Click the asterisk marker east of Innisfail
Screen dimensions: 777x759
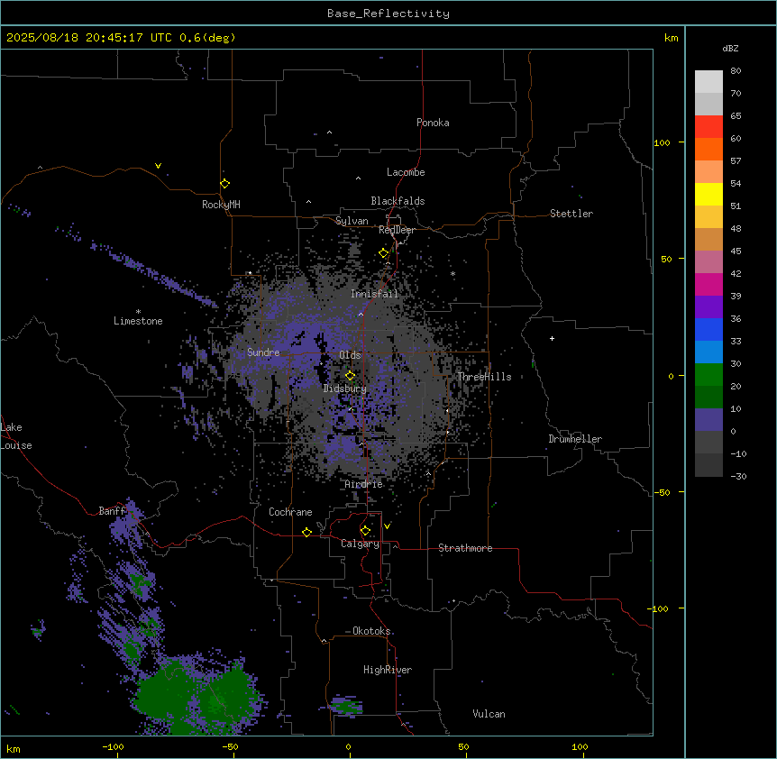pos(452,274)
